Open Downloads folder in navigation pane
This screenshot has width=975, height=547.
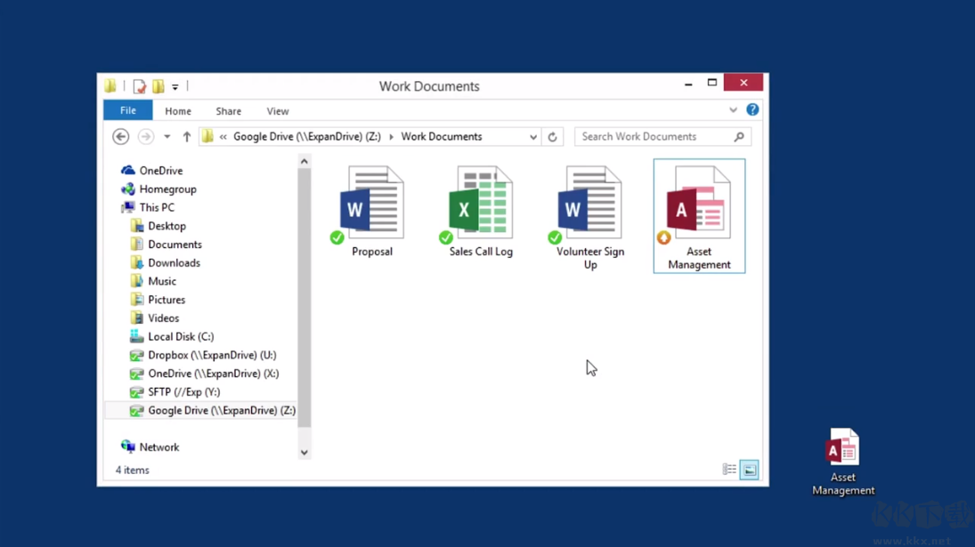pos(166,262)
